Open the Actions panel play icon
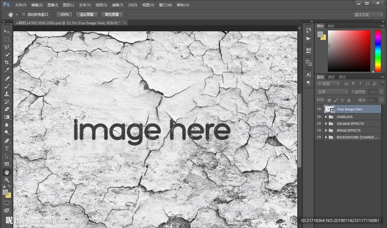This screenshot has height=228, width=387. click(x=308, y=39)
